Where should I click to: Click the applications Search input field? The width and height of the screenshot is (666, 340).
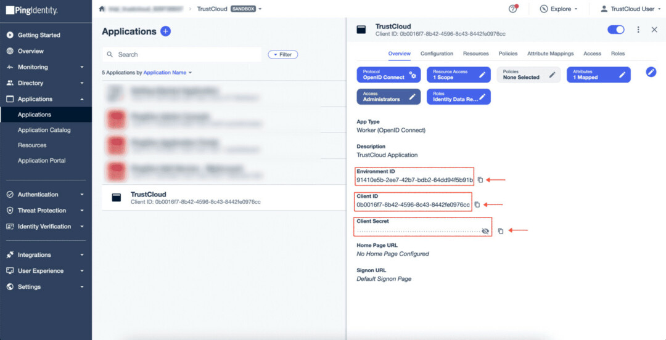182,55
